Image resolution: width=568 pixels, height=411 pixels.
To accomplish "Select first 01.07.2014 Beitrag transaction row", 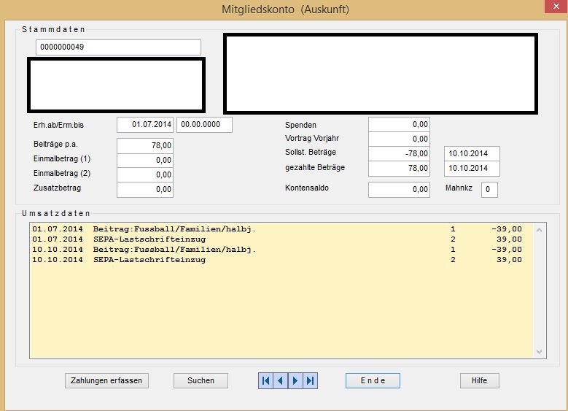I will click(277, 229).
